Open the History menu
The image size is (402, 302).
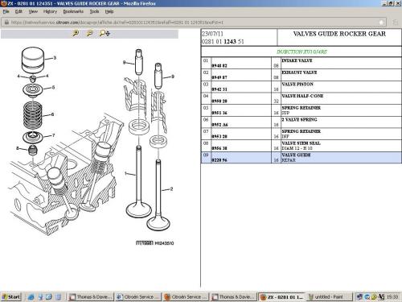point(50,11)
